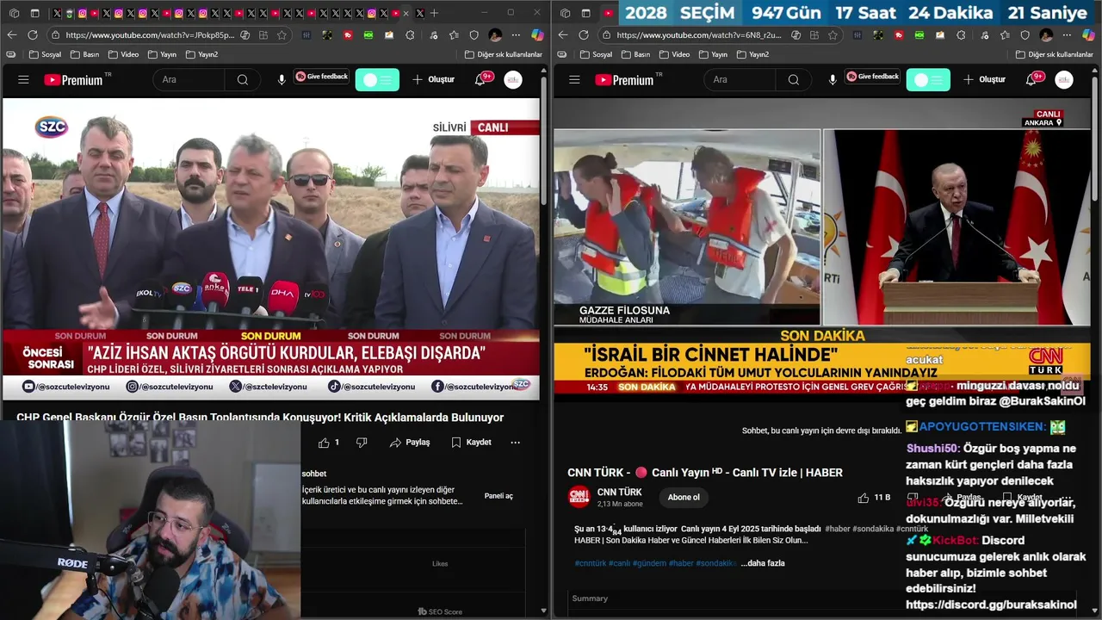Open right window's YouTube guide hamburger menu
The height and width of the screenshot is (620, 1102).
[x=574, y=80]
